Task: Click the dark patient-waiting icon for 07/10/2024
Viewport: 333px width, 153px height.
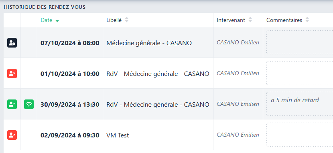Action: [12, 43]
